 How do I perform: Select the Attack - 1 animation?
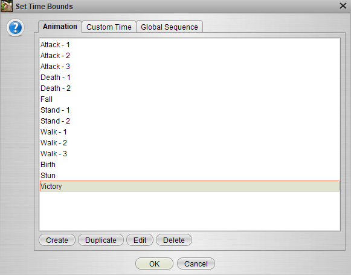click(190, 45)
